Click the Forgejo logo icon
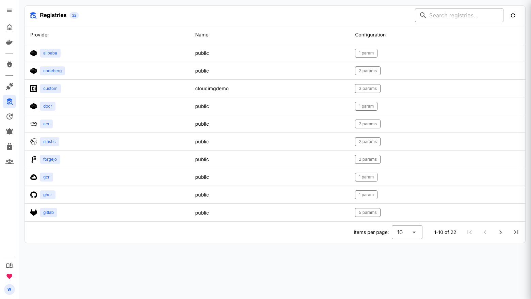The height and width of the screenshot is (299, 531). coord(34,159)
